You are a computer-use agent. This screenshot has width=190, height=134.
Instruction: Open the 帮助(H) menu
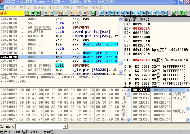click(97, 8)
